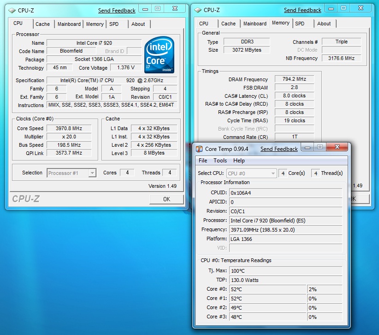Click the Package value Socket 1366 LGA
Screen dimensions: 379x335
tap(94, 59)
